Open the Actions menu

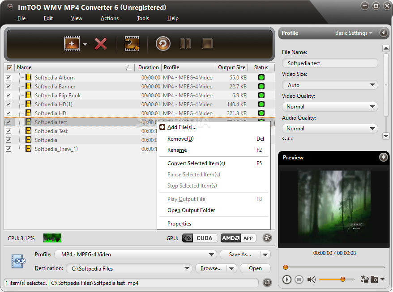click(x=110, y=18)
